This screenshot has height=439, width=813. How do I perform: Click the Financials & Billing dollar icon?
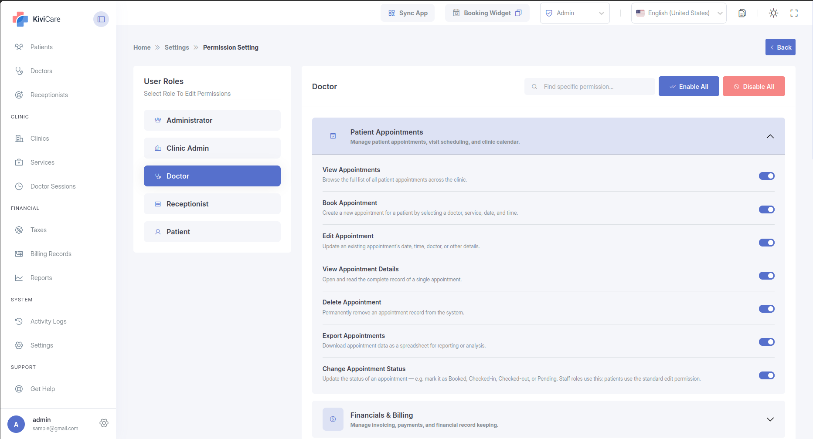tap(333, 419)
